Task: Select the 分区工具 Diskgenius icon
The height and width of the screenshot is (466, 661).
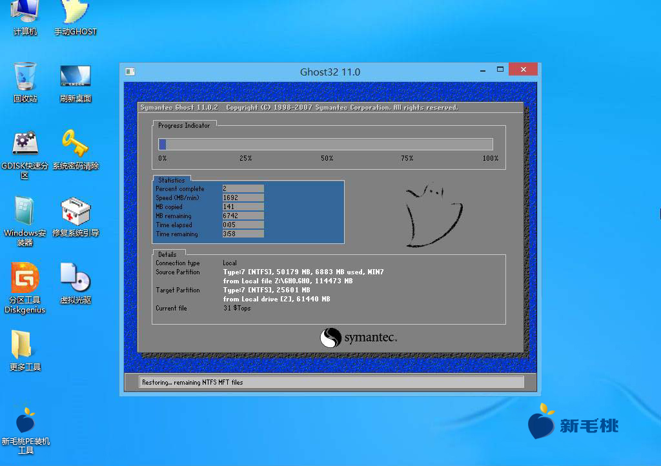Action: tap(25, 288)
